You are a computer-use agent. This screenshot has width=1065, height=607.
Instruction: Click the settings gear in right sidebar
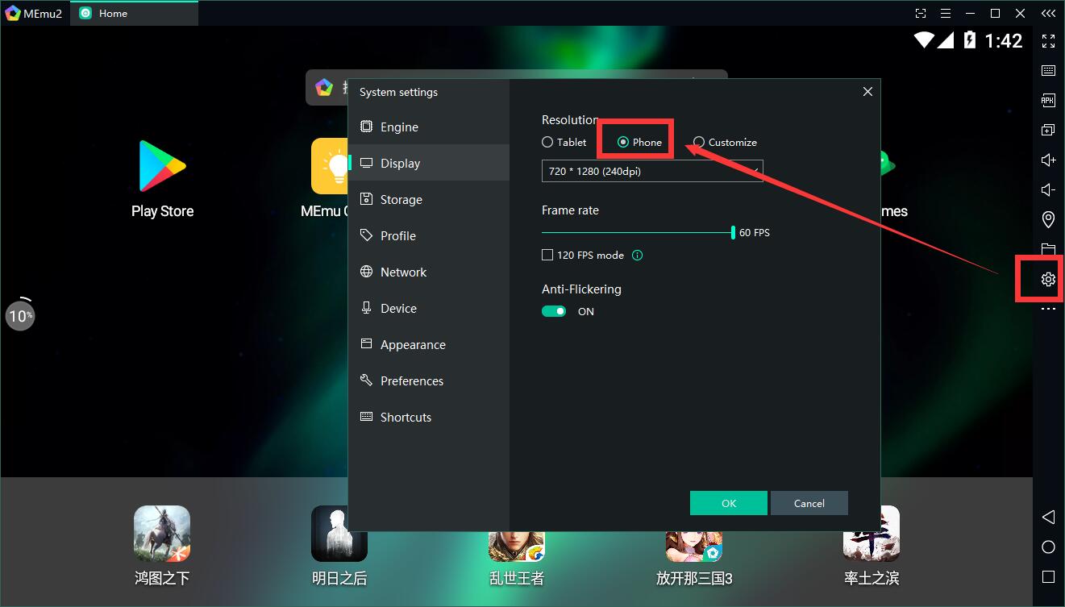[1047, 279]
